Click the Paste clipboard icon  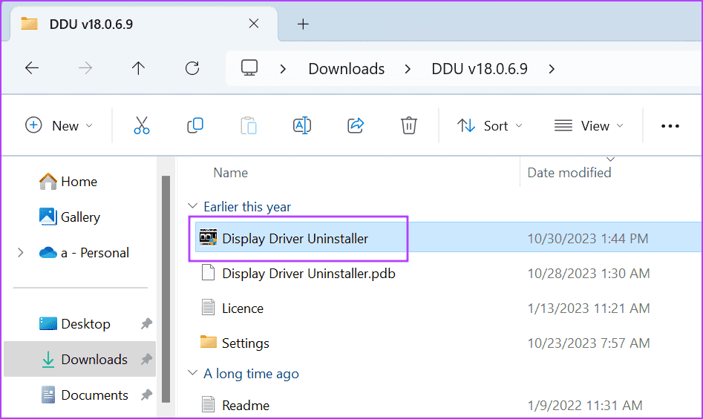point(249,126)
